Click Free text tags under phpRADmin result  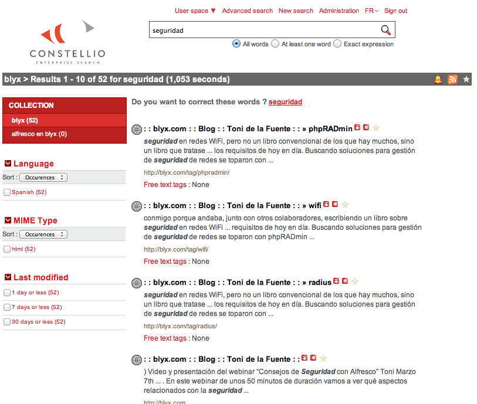(x=165, y=185)
